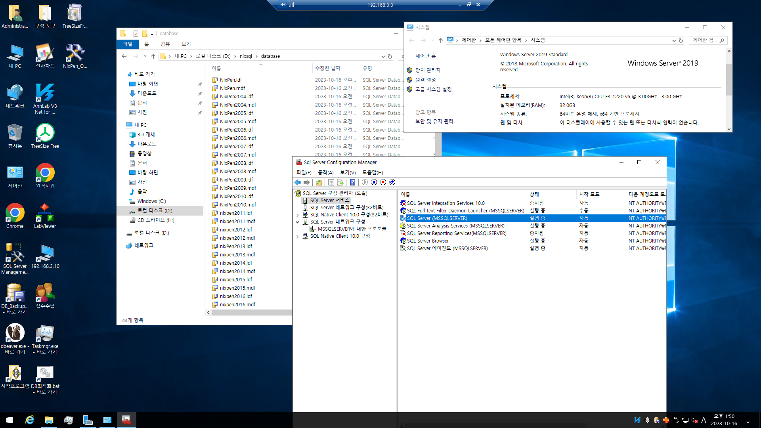761x428 pixels.
Task: Select NixPen2004.mdf file in database folder
Action: pyautogui.click(x=238, y=105)
